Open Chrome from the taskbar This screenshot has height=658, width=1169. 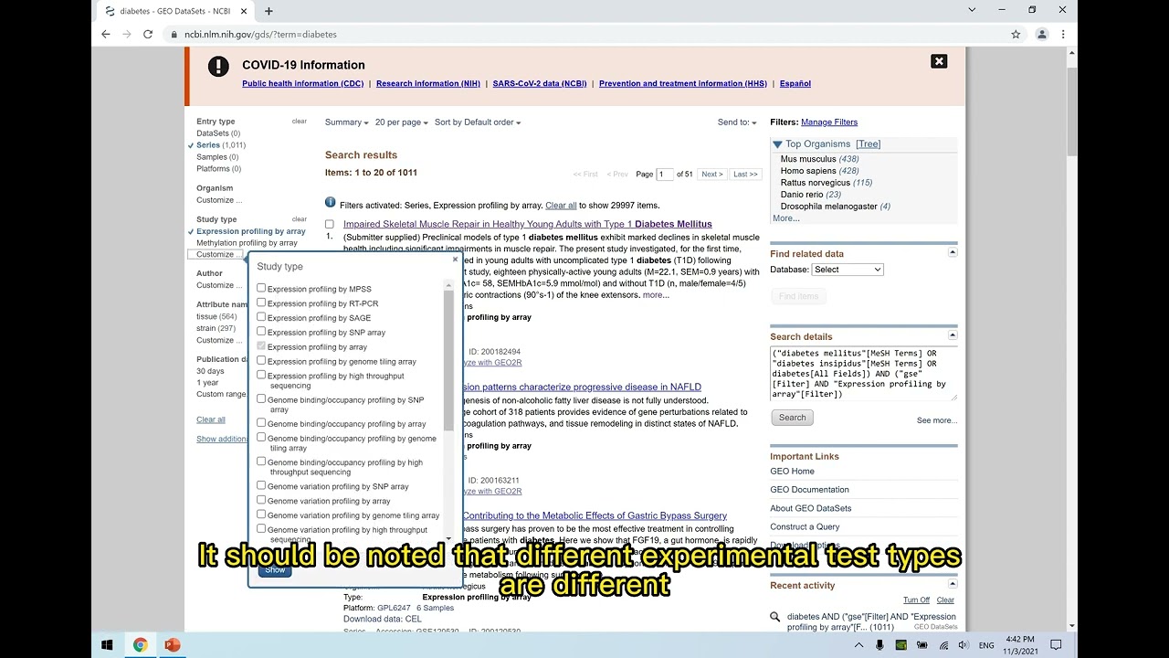[x=141, y=645]
